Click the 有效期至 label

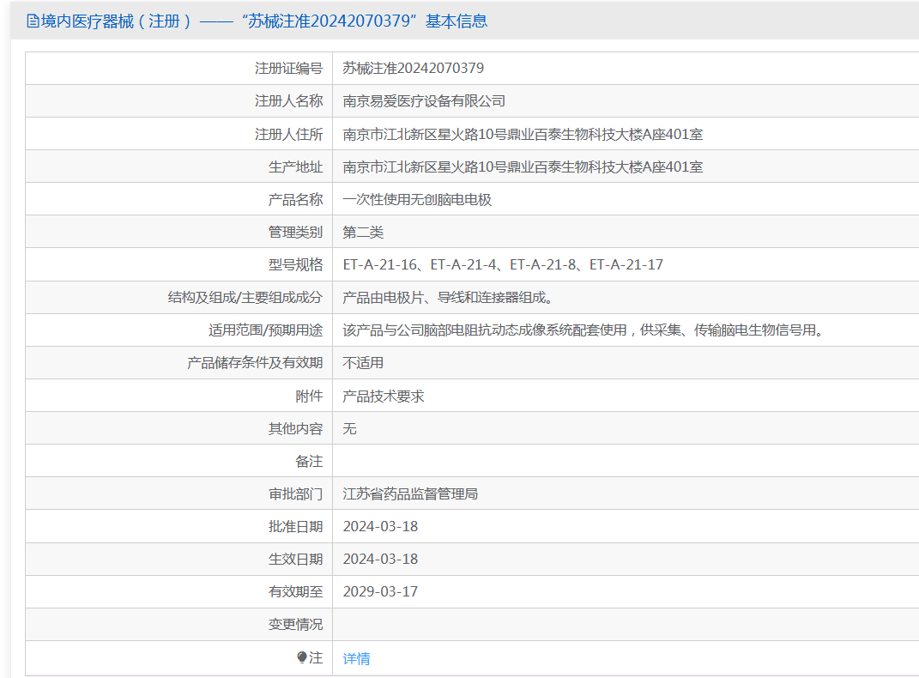(x=295, y=592)
